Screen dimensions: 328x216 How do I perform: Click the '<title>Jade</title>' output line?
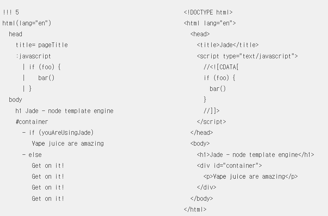(x=228, y=45)
